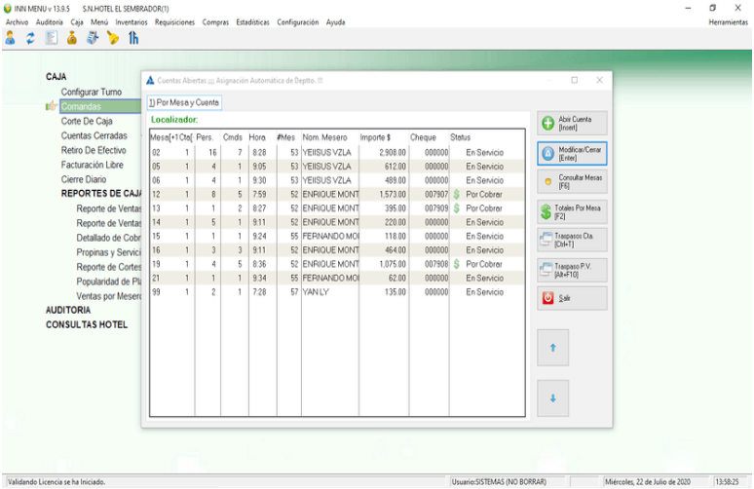Open the Estadísticas menu
The height and width of the screenshot is (489, 754).
pos(253,22)
